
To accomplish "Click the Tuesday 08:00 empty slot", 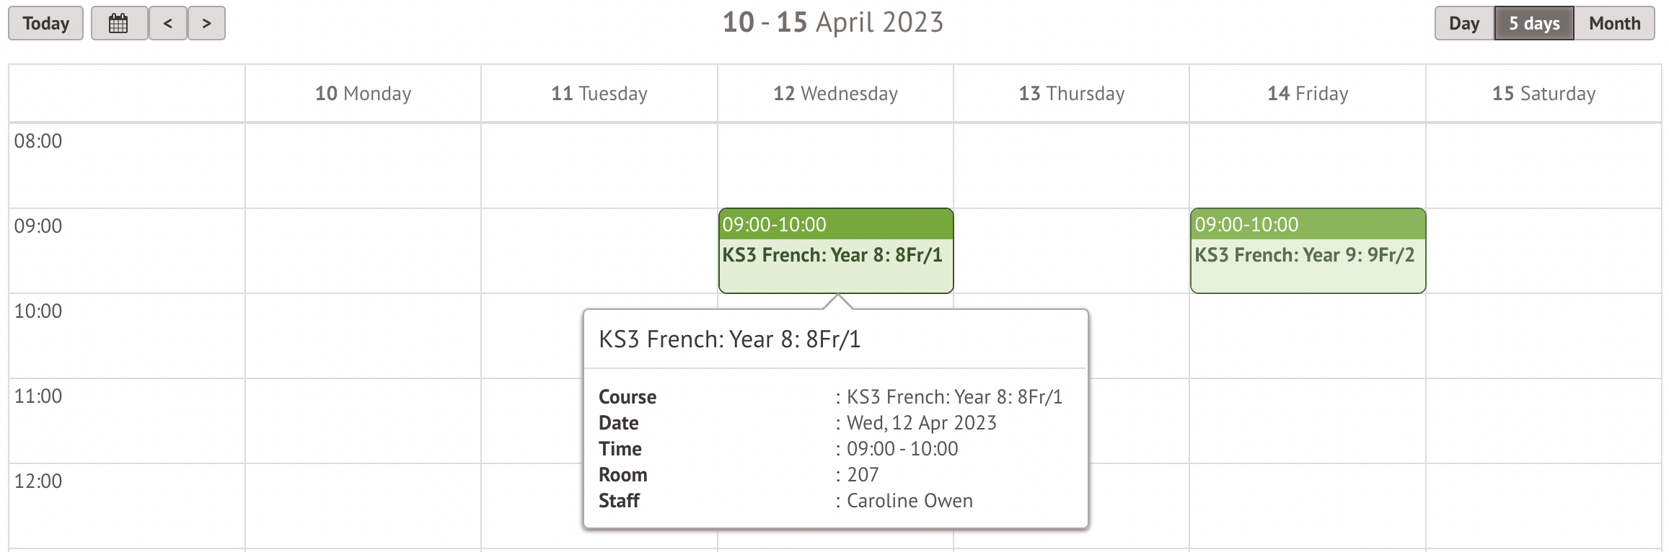I will click(x=599, y=166).
